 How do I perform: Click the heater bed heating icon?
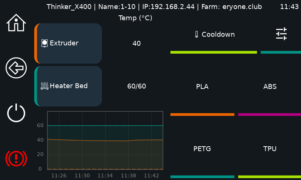pyautogui.click(x=44, y=86)
